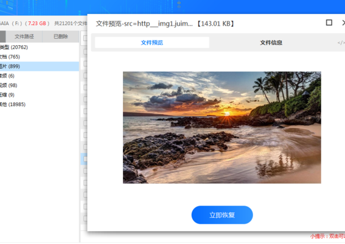Open the code view icon tab
The width and height of the screenshot is (345, 244).
[x=341, y=43]
